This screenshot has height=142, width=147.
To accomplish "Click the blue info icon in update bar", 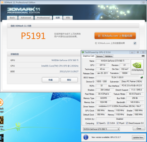I will (x=86, y=137).
